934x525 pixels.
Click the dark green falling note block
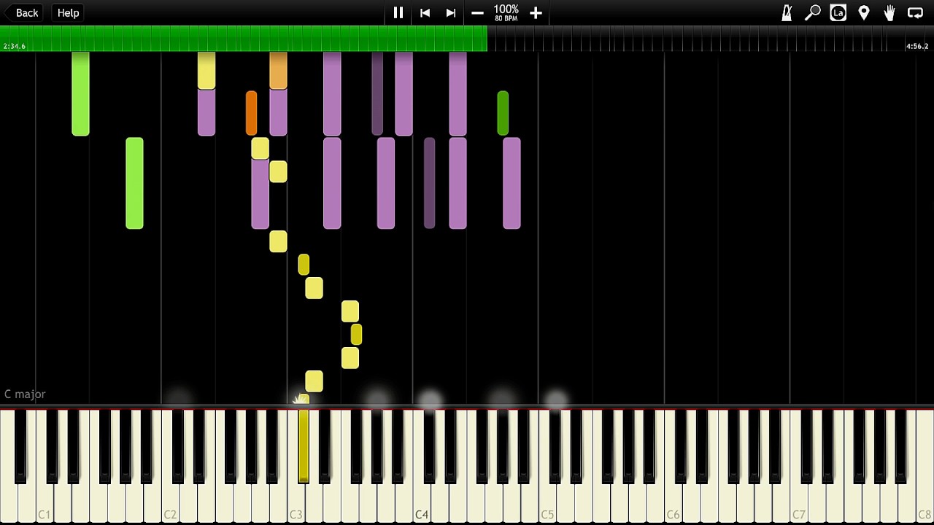503,113
